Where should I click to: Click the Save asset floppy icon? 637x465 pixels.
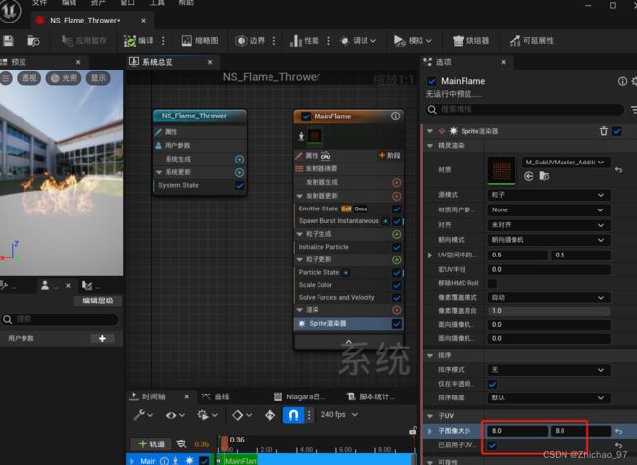tap(8, 40)
